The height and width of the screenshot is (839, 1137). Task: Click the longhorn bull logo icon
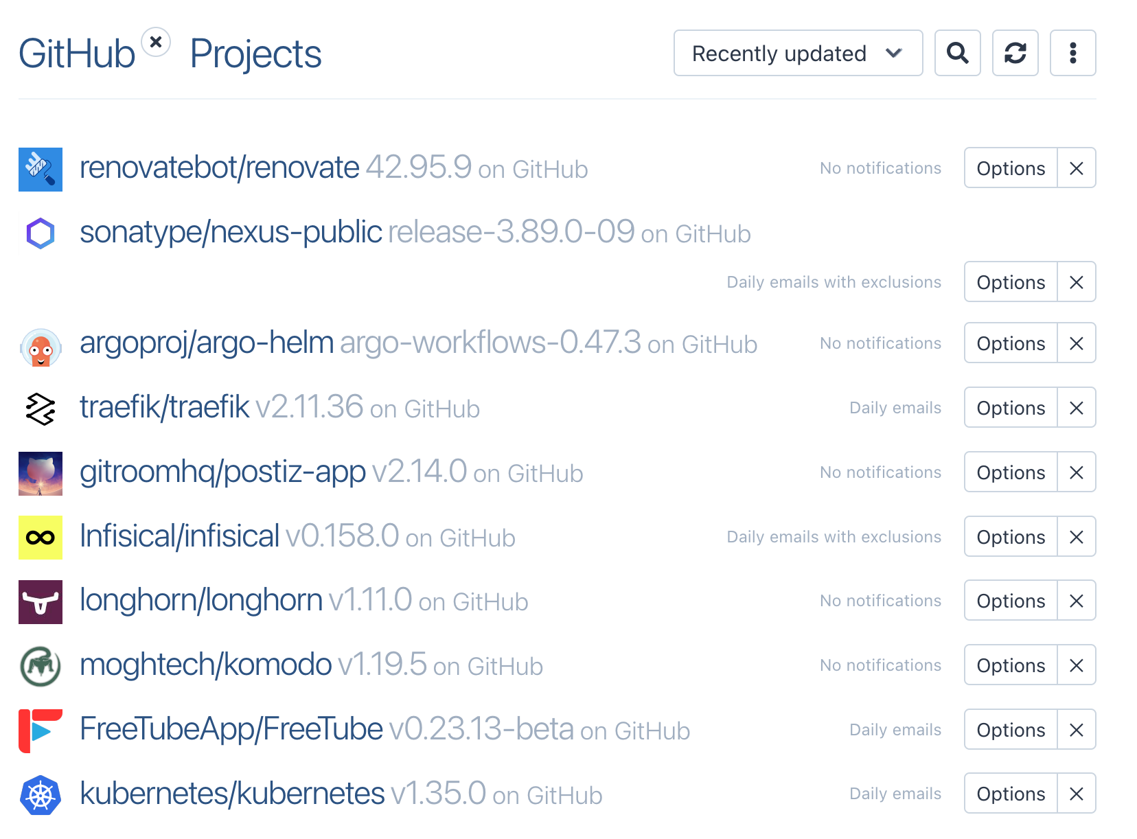[41, 602]
